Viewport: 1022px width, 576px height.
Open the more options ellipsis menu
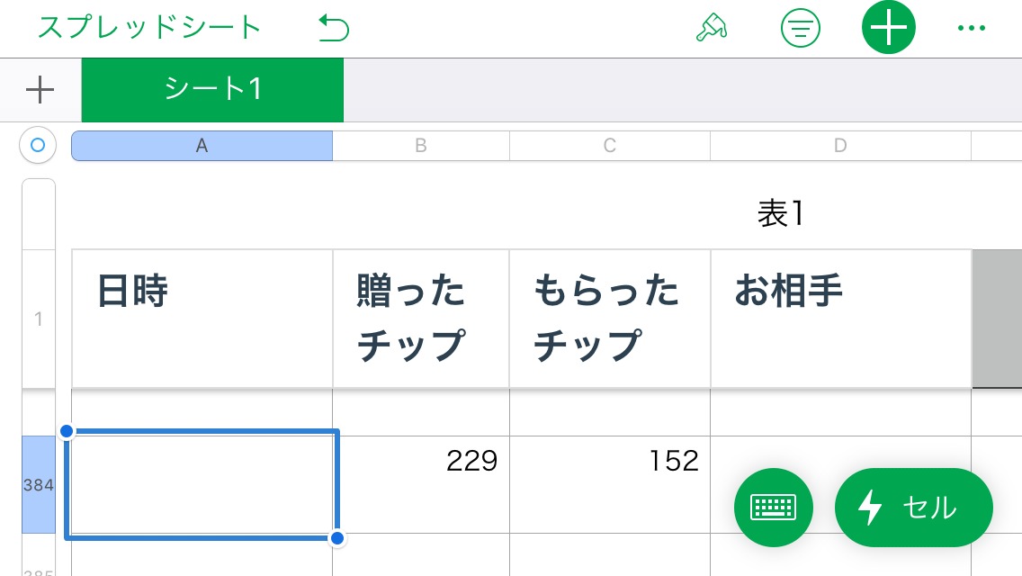click(x=972, y=29)
